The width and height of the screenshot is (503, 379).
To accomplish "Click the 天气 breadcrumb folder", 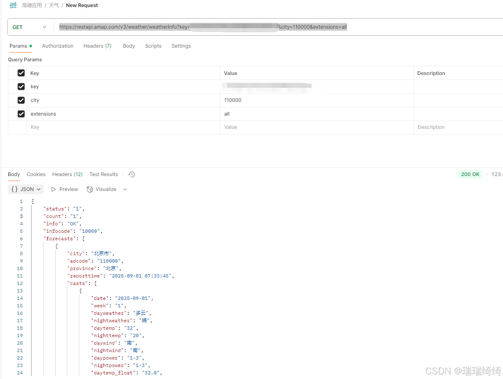I will tap(54, 5).
